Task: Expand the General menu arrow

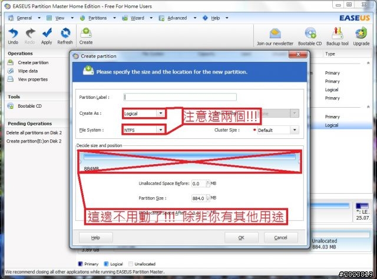Action: point(39,18)
